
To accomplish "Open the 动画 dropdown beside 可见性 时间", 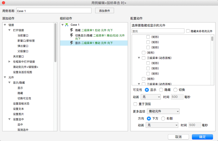I will pos(151,97).
